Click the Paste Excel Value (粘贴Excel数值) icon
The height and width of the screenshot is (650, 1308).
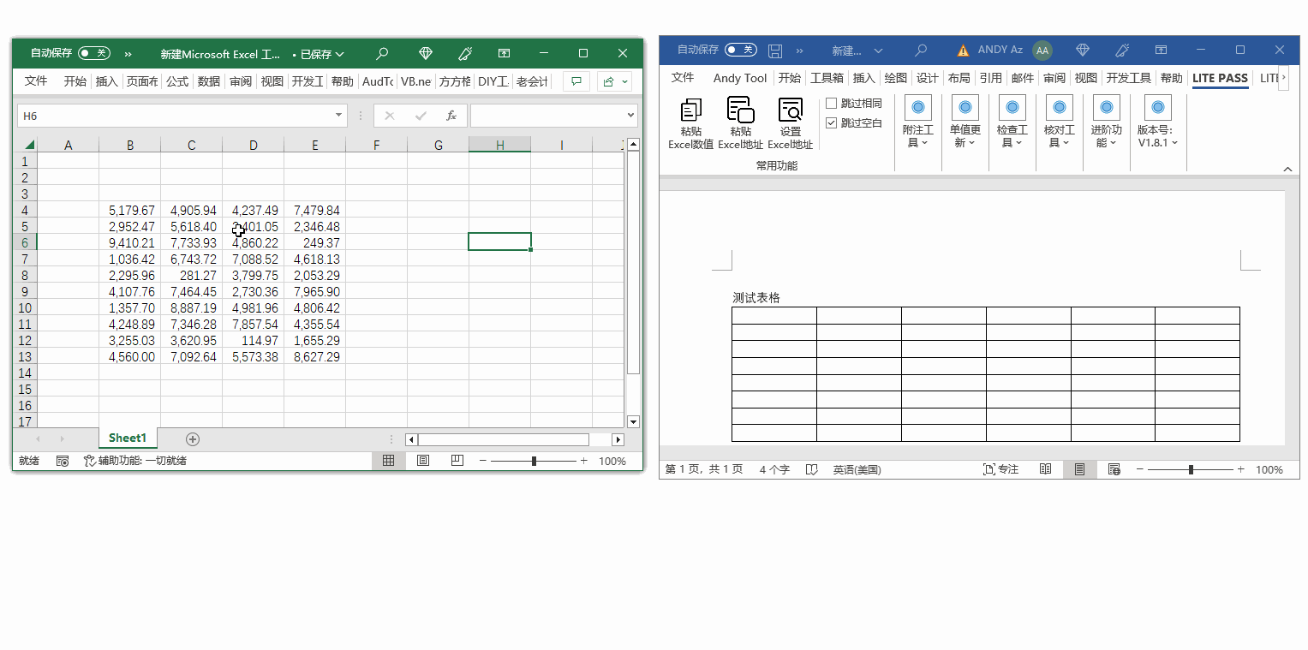[690, 111]
